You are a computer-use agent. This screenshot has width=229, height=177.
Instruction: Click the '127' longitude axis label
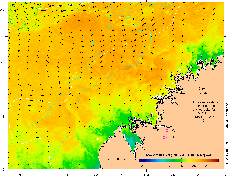pos(224,175)
